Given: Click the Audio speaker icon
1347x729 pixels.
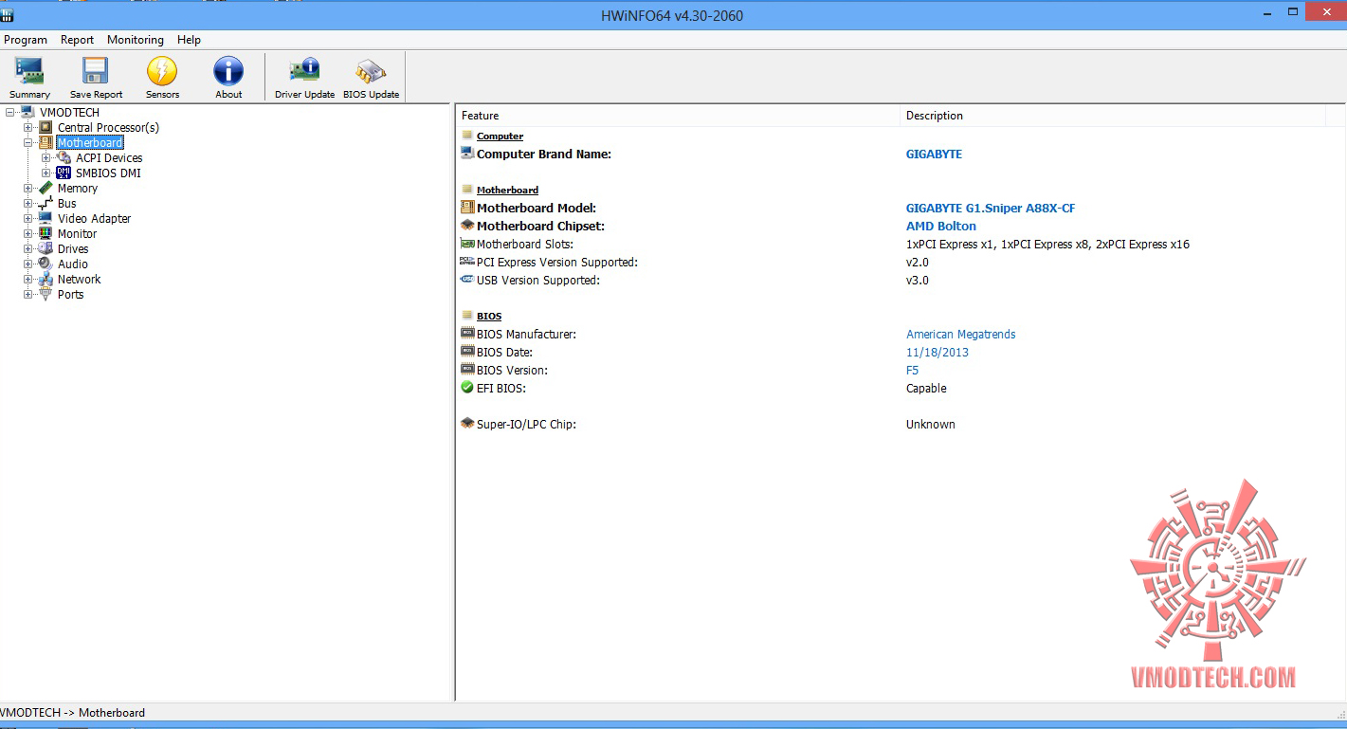Looking at the screenshot, I should tap(46, 264).
